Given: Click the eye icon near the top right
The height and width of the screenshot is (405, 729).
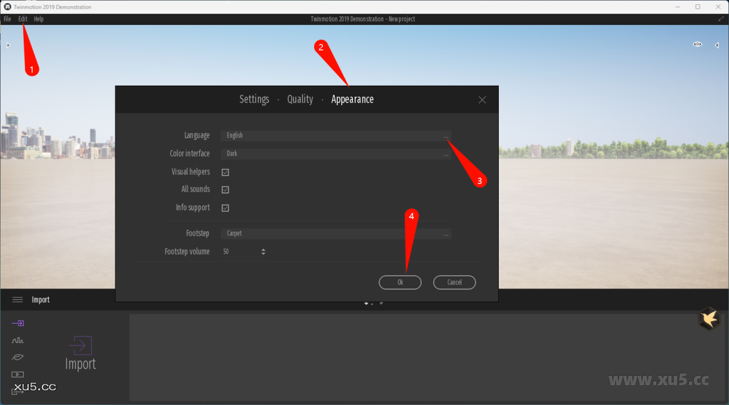Looking at the screenshot, I should click(697, 44).
